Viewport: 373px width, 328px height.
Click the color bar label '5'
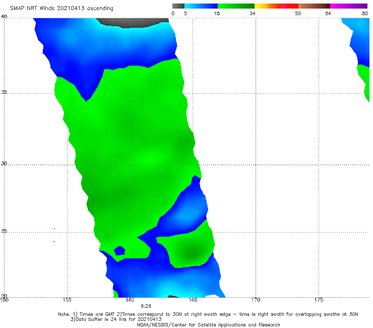(x=185, y=14)
